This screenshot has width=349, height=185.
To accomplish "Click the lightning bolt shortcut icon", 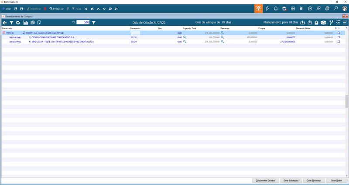I will 267,8.
